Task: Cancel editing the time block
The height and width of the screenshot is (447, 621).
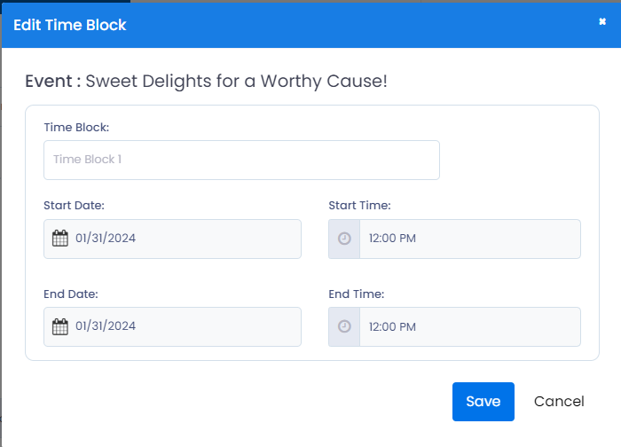Action: pyautogui.click(x=559, y=402)
